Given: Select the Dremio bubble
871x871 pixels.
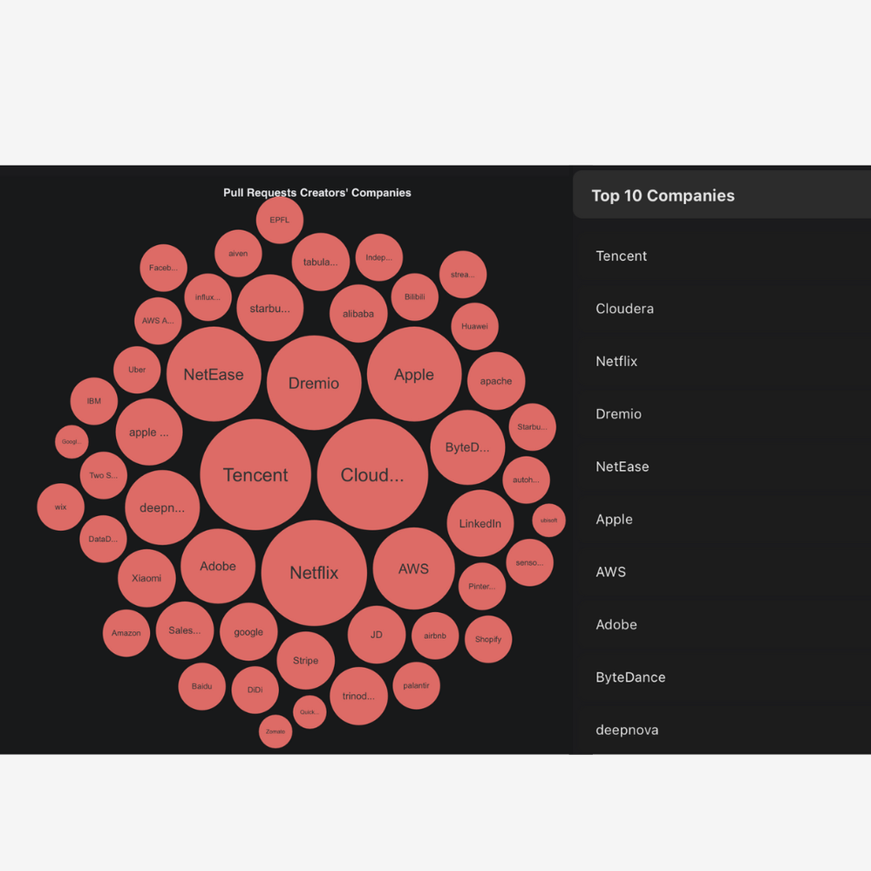Looking at the screenshot, I should click(x=314, y=383).
